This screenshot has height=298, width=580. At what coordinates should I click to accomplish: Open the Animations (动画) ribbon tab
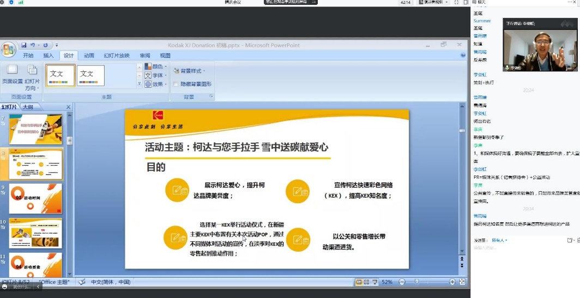tap(89, 56)
